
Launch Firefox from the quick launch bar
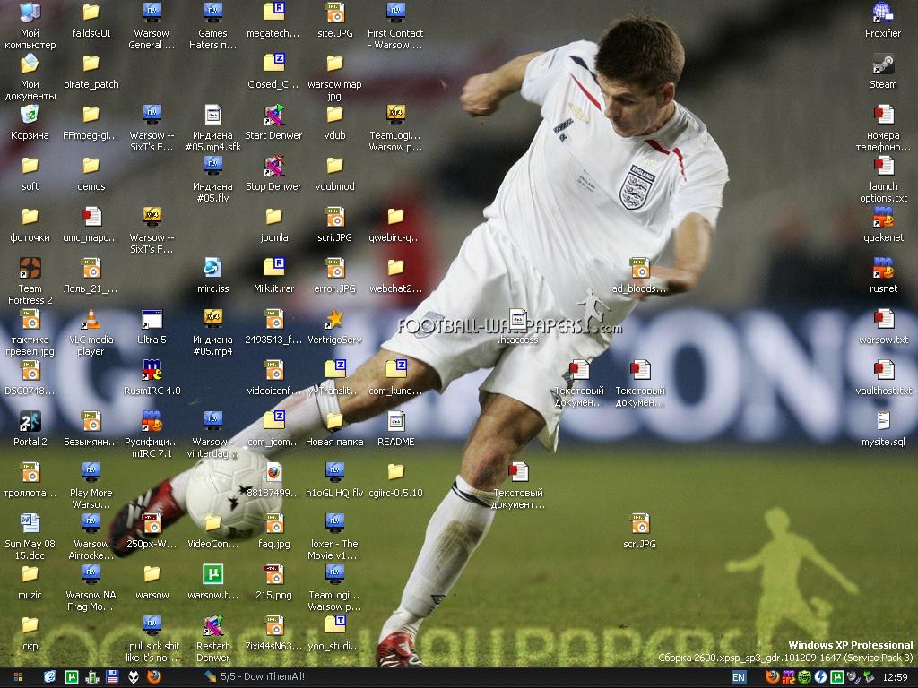coord(154,677)
